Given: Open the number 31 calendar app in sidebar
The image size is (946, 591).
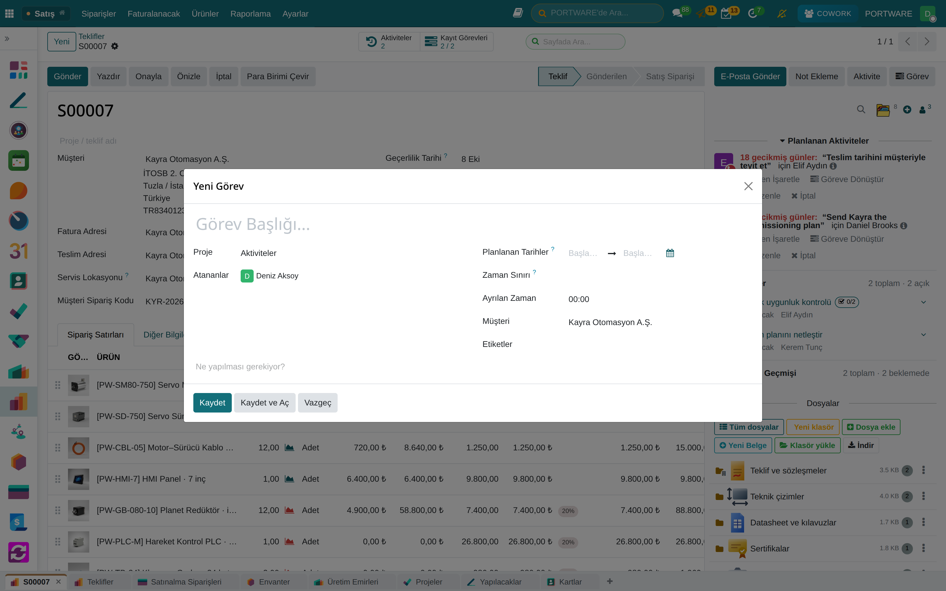Looking at the screenshot, I should 18,251.
